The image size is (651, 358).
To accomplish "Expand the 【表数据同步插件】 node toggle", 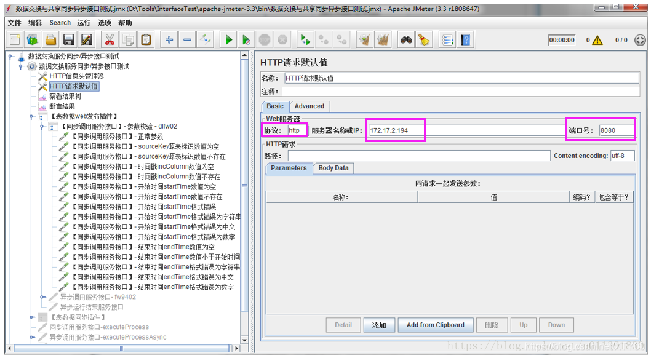I will pyautogui.click(x=31, y=317).
